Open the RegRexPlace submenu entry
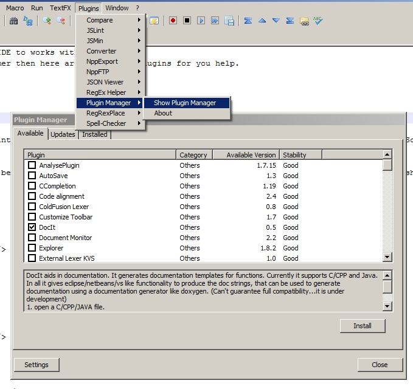Image resolution: width=413 pixels, height=389 pixels. point(111,113)
